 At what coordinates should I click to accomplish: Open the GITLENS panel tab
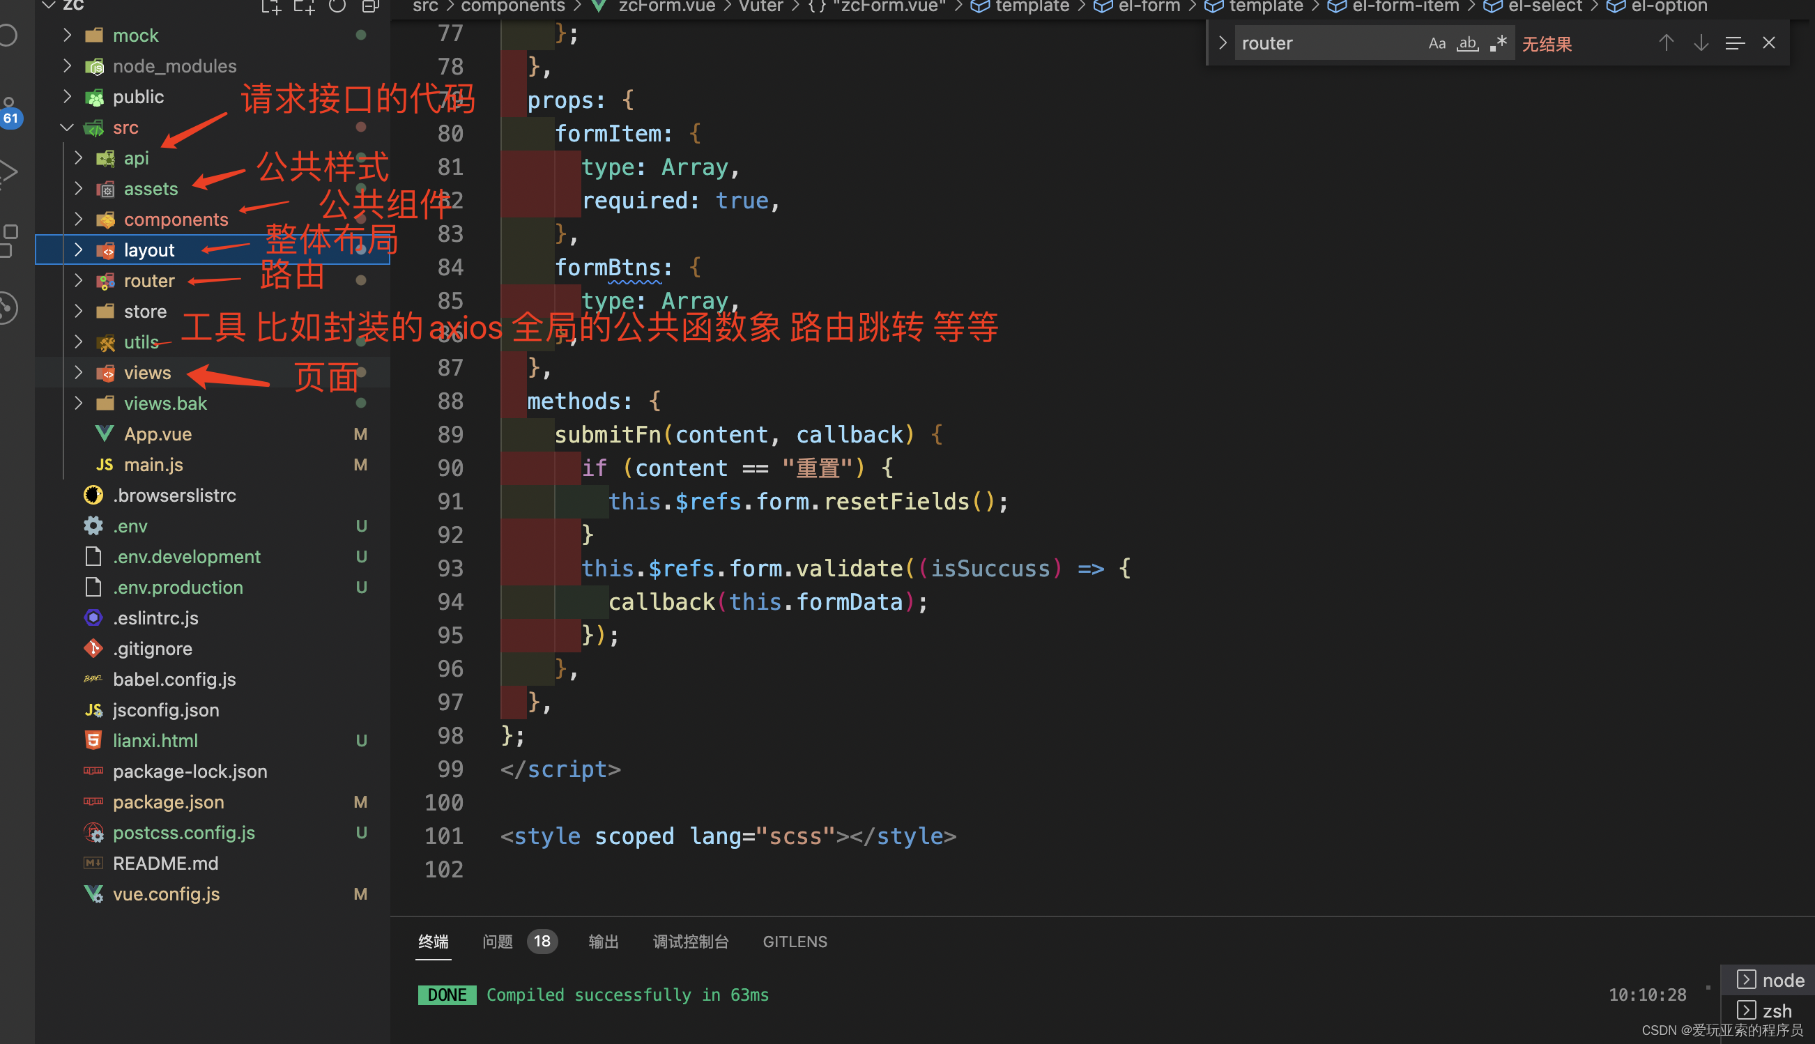[795, 942]
